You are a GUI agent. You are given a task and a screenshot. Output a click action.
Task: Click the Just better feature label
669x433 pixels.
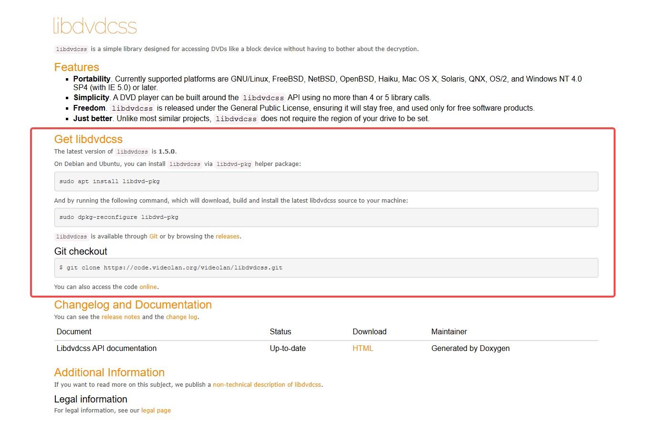pyautogui.click(x=93, y=119)
